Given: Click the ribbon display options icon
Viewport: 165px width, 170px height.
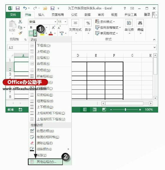Looking at the screenshot, I should pos(132,8).
